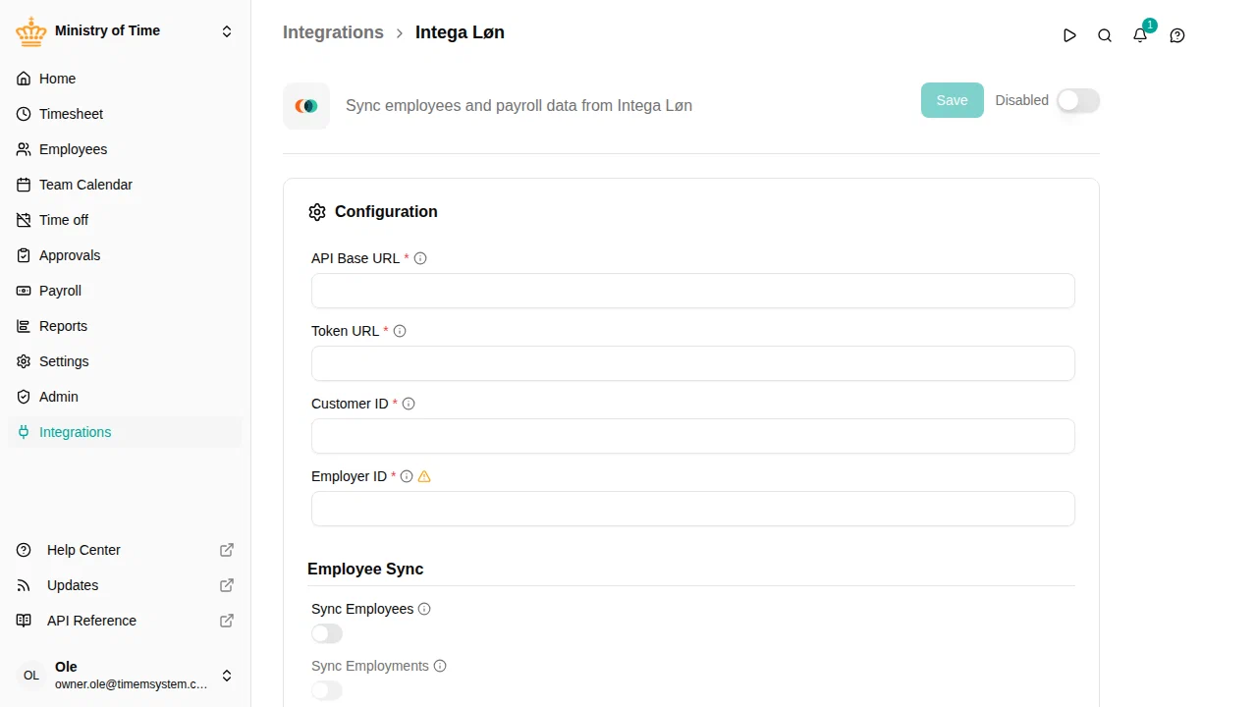Screen dimensions: 1257x707
Task: Click the OL user avatar
Action: [x=31, y=676]
